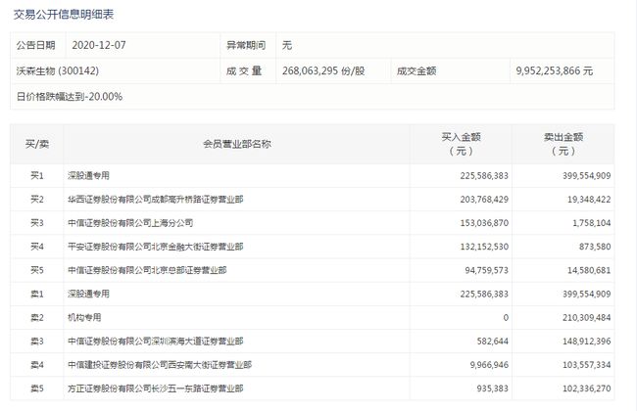
Task: Select volume value 268,063,295 份/股
Action: (x=323, y=71)
